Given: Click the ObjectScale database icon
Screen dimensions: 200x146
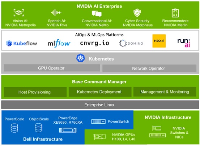Looking at the screenshot, I should [38, 128].
